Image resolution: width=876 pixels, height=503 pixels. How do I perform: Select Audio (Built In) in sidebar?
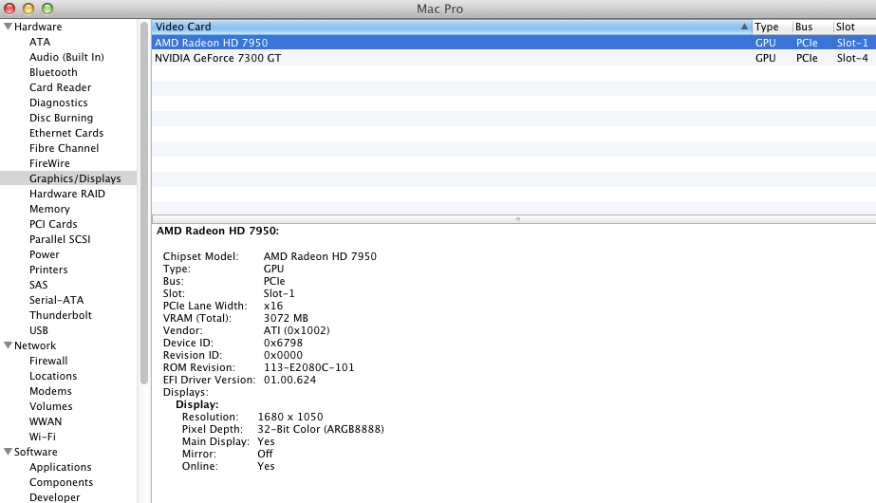(66, 57)
